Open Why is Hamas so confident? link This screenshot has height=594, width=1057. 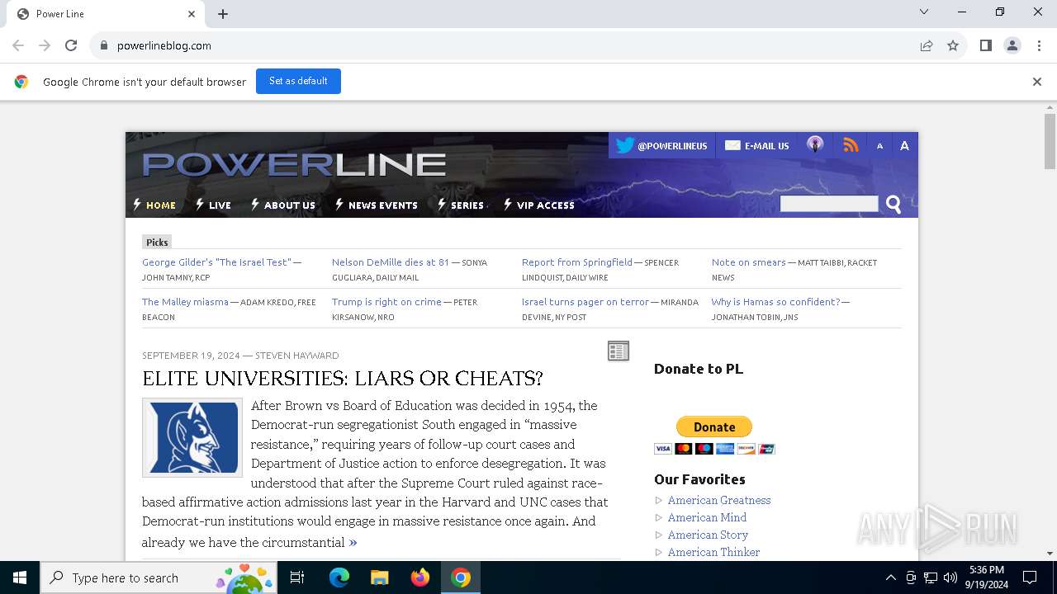point(776,302)
